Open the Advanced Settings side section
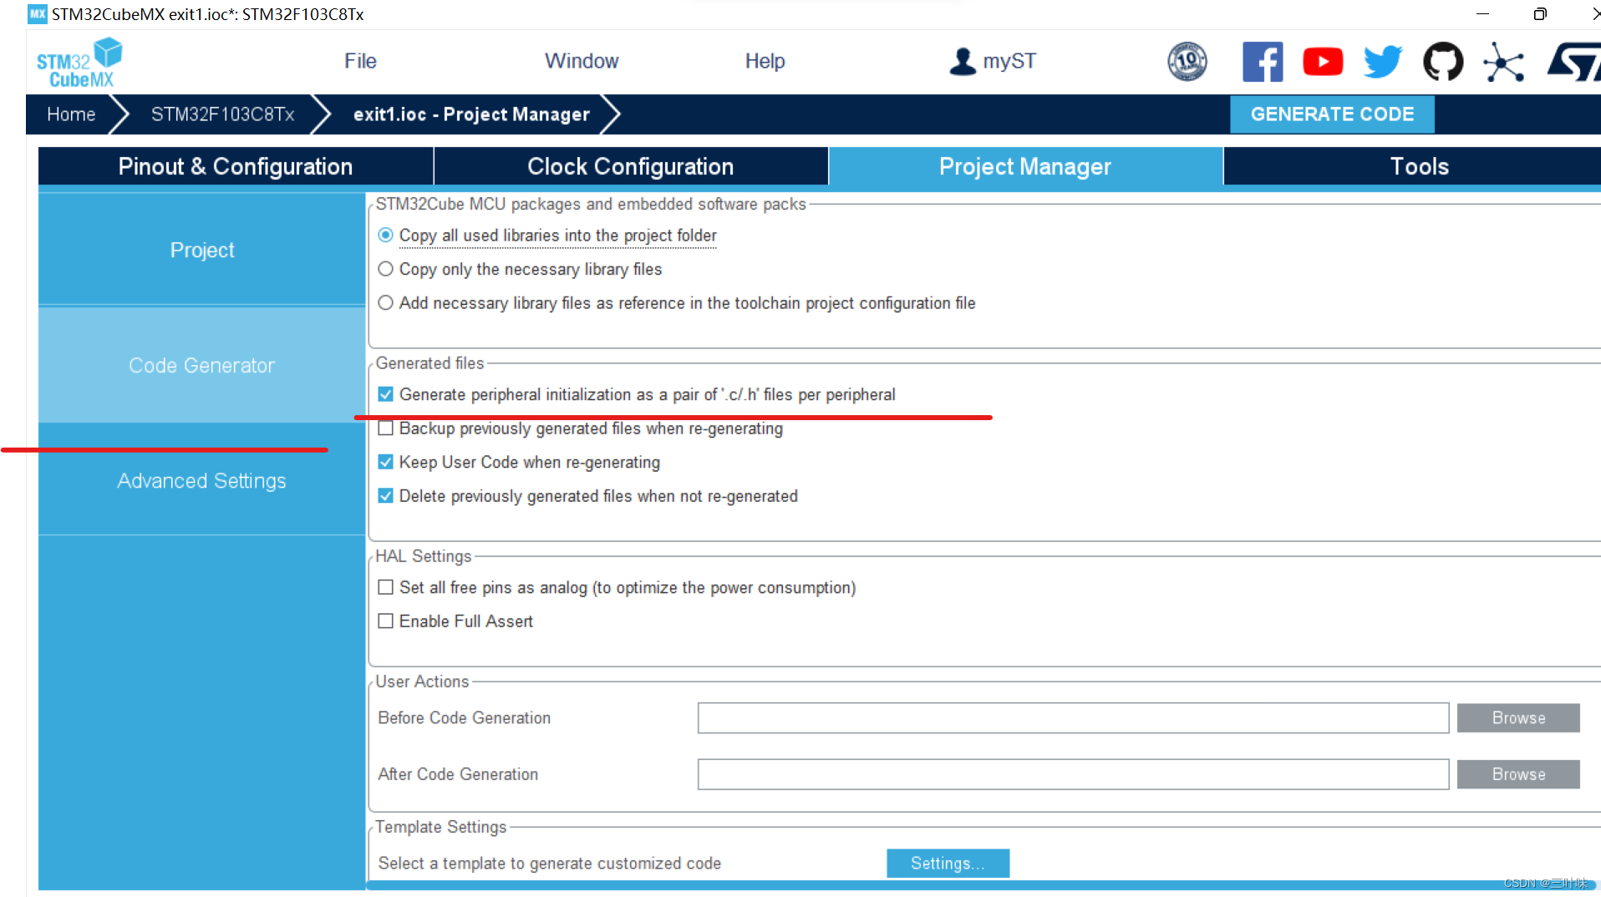 point(201,480)
